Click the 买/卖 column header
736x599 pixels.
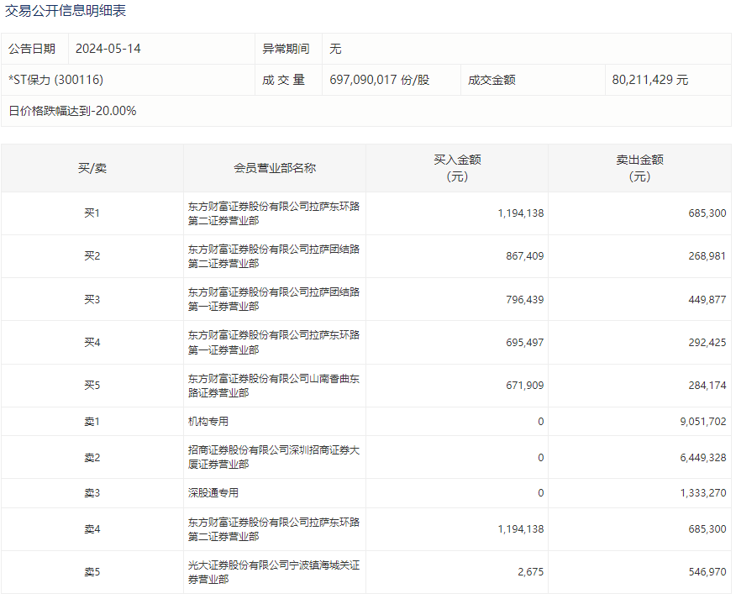pyautogui.click(x=92, y=168)
